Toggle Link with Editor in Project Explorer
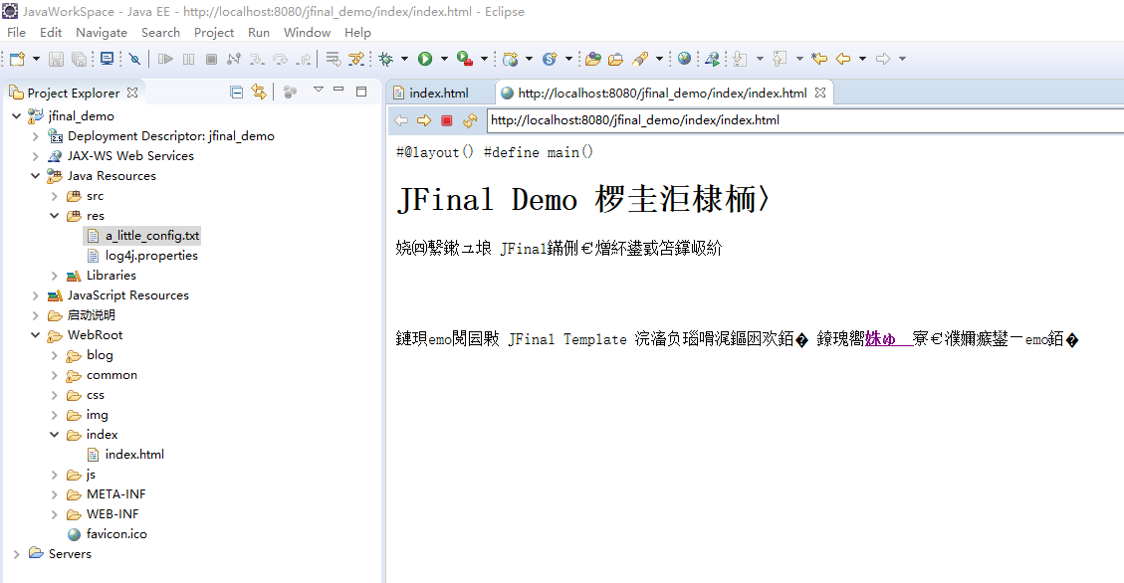The height and width of the screenshot is (583, 1124). point(259,92)
